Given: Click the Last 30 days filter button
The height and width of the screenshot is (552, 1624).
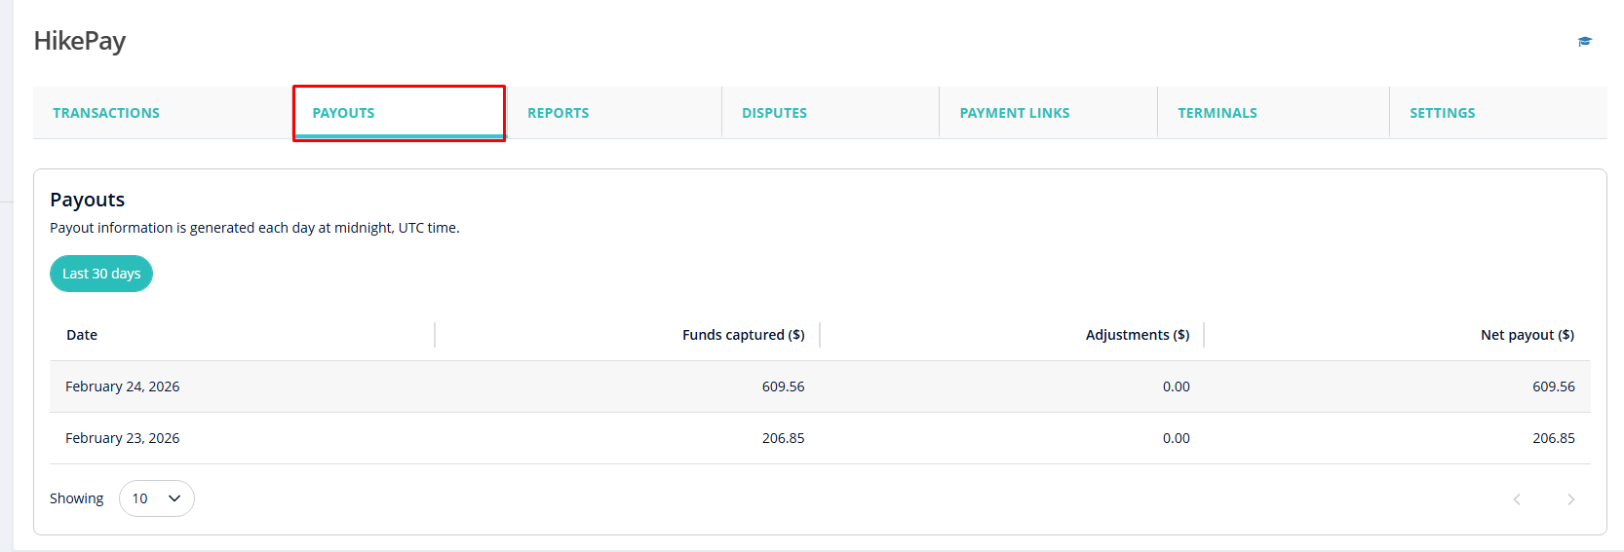Looking at the screenshot, I should click(101, 274).
